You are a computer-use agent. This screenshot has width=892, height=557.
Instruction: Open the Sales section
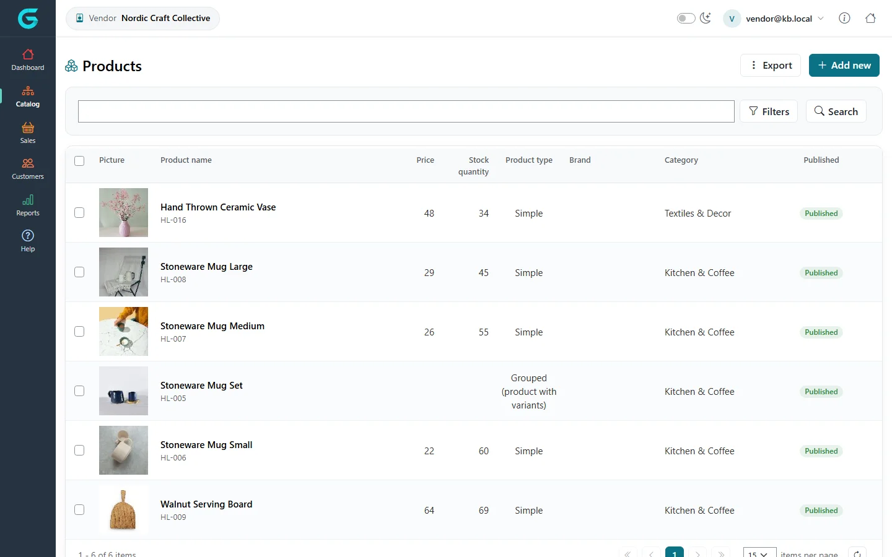[28, 133]
